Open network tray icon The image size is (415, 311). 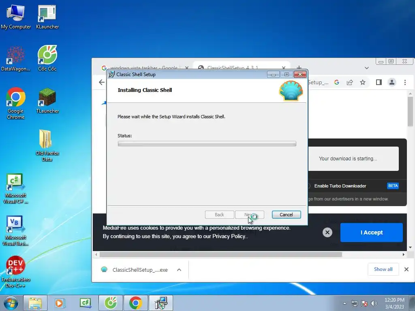(354, 303)
